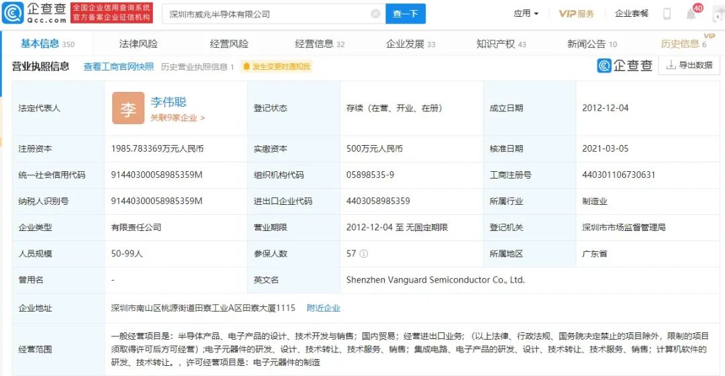Click unified credit code in 统一社会信用代码 row
The height and width of the screenshot is (376, 725).
tap(156, 175)
